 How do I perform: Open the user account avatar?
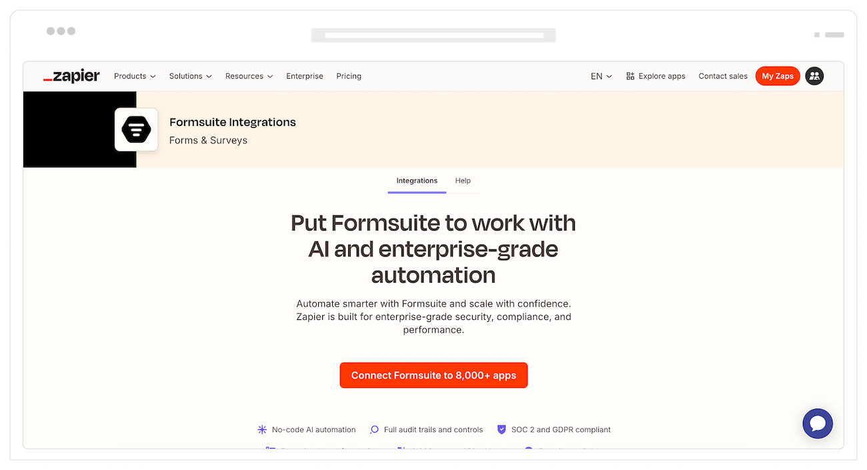tap(814, 76)
